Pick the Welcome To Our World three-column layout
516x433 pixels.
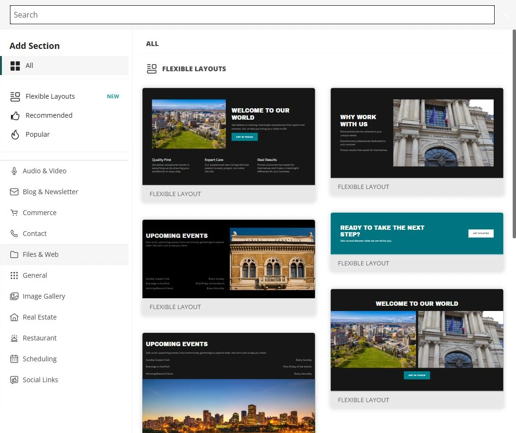[x=229, y=145]
